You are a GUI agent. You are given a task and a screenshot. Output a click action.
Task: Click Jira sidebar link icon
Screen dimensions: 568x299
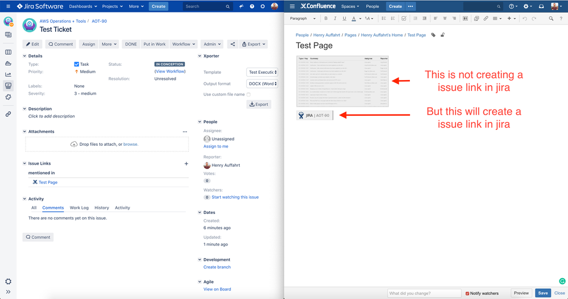pos(8,114)
